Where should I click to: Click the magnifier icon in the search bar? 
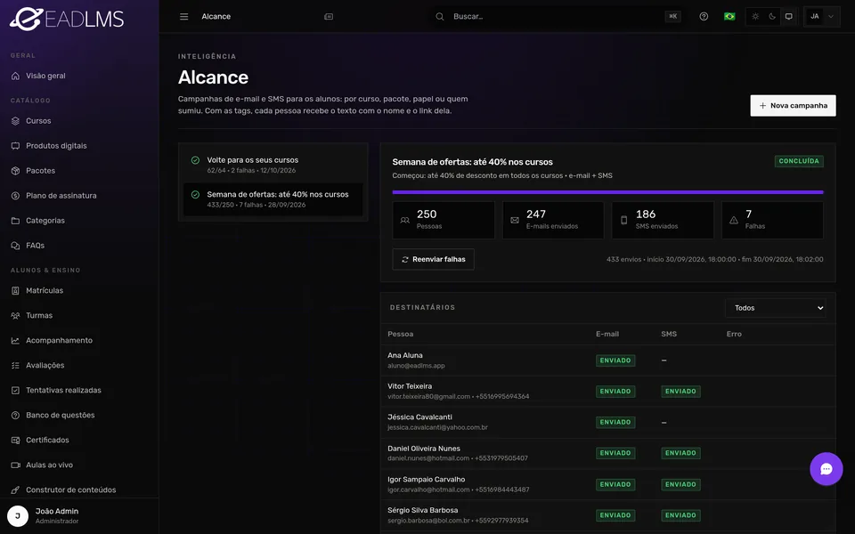coord(439,16)
